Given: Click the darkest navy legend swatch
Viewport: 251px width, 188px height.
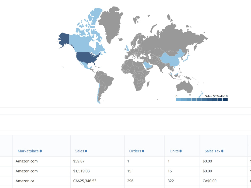Looking at the screenshot, I should pyautogui.click(x=225, y=100).
